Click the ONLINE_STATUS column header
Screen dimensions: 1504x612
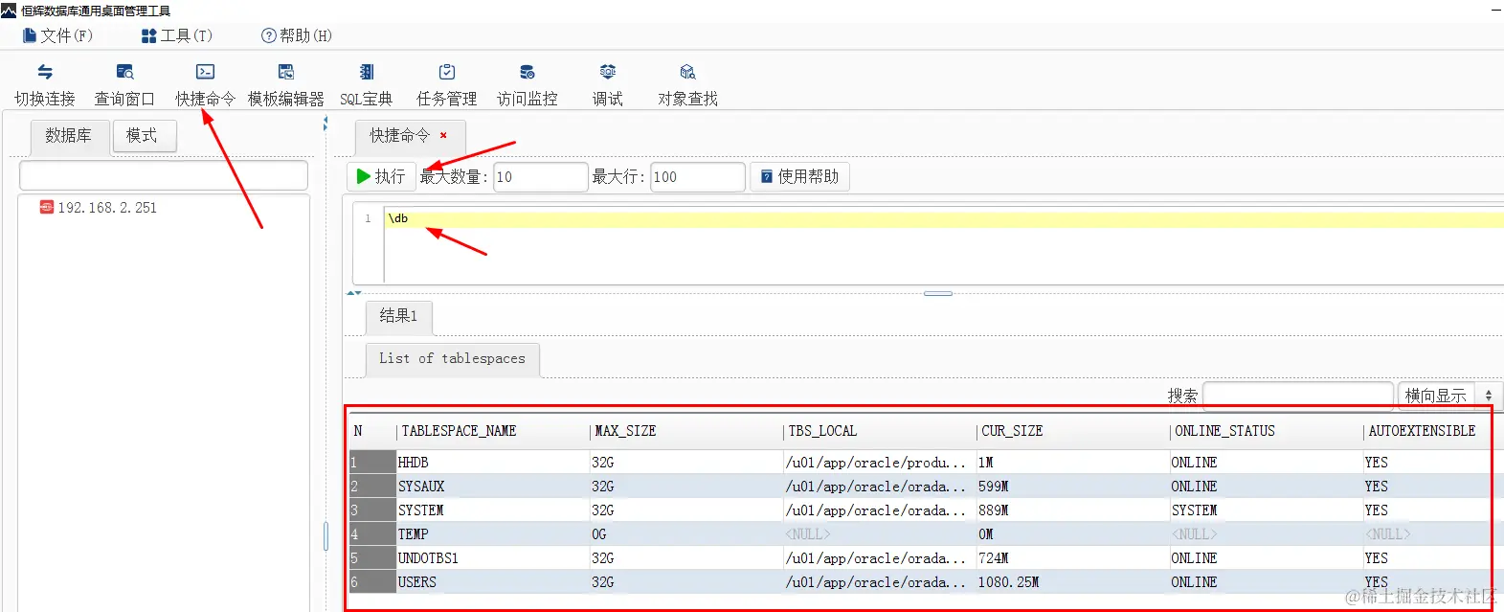tap(1267, 432)
